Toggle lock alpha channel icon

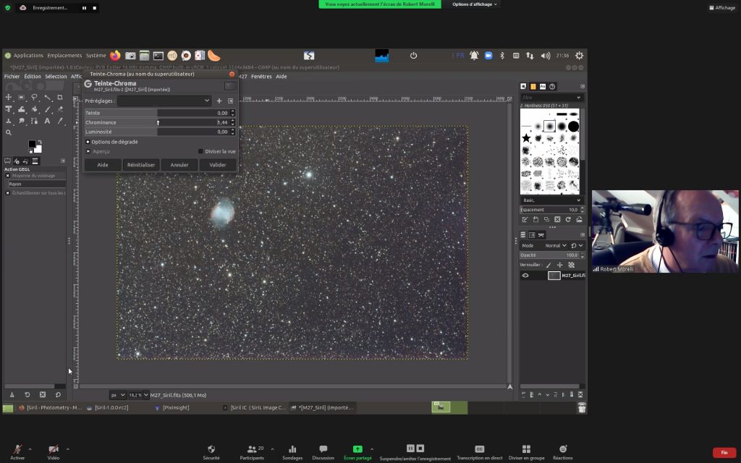coord(572,265)
